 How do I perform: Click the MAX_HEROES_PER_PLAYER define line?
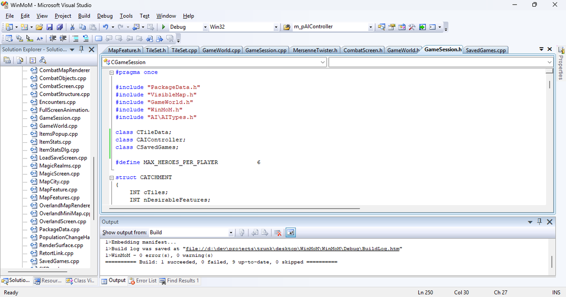[188, 163]
